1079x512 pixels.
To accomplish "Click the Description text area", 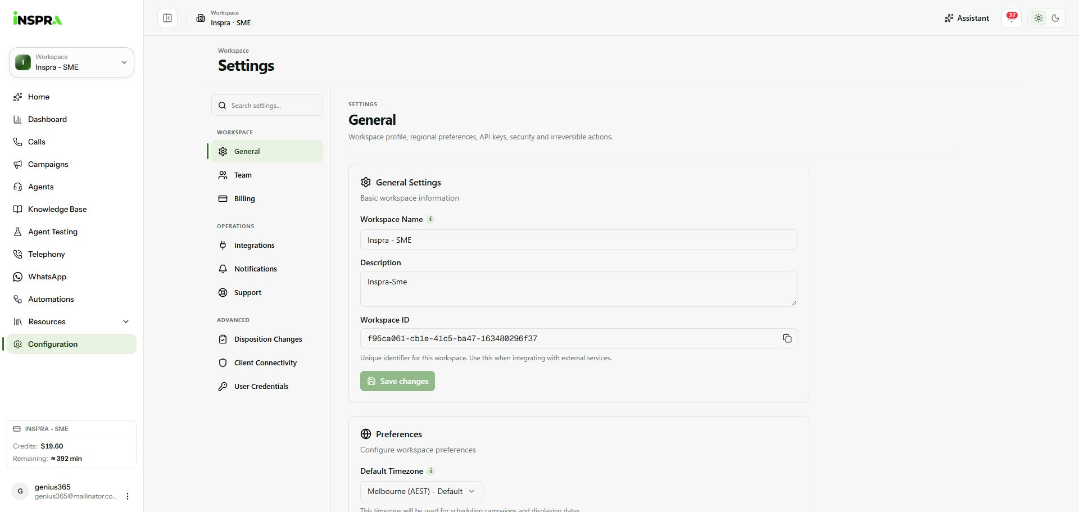I will tap(578, 289).
